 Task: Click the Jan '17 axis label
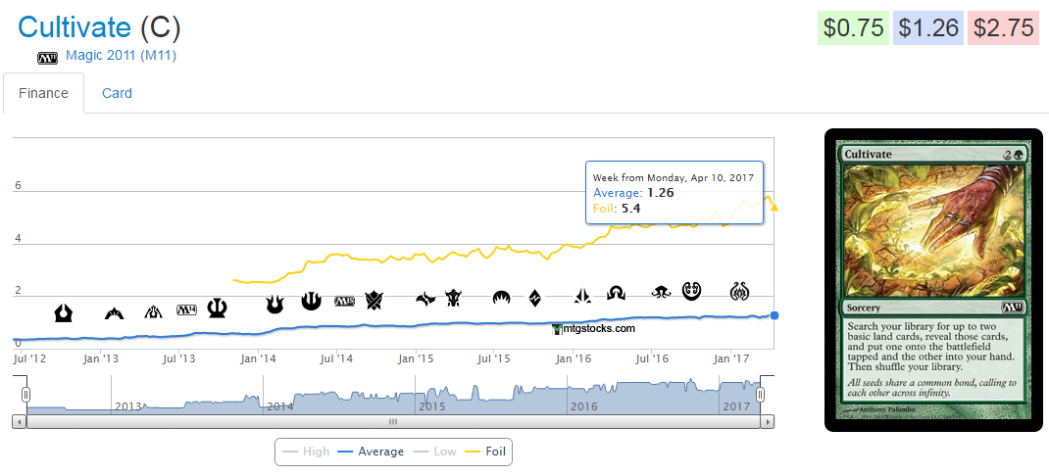point(731,359)
